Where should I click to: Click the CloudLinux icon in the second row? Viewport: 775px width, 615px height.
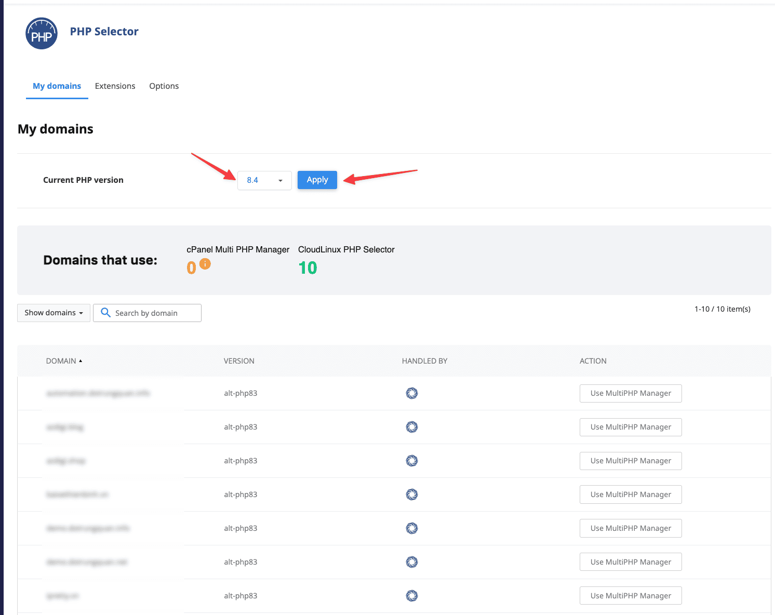coord(412,427)
